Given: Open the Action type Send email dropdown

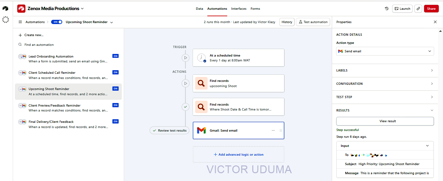Looking at the screenshot, I should (385, 51).
